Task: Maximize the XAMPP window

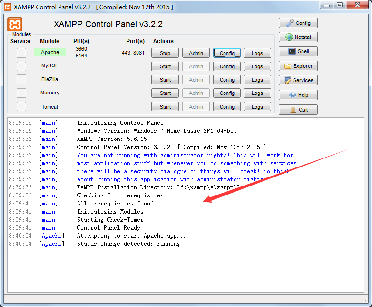Action: point(340,5)
